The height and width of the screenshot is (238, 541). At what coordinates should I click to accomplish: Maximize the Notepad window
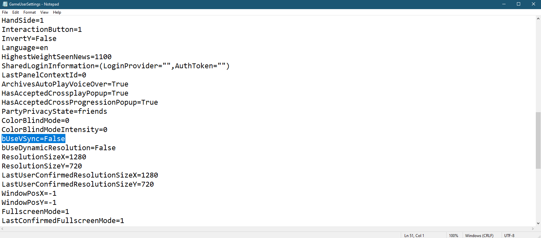pos(519,4)
